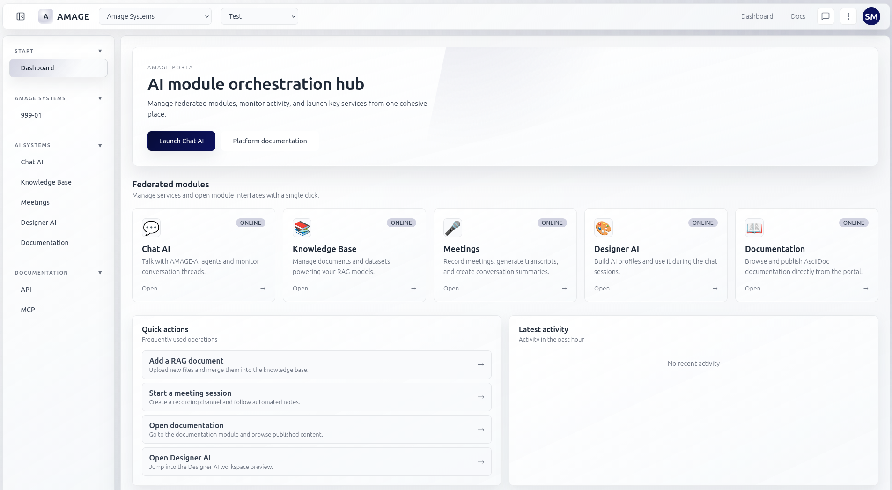Click the Designer AI palette icon
This screenshot has height=490, width=892.
click(604, 228)
